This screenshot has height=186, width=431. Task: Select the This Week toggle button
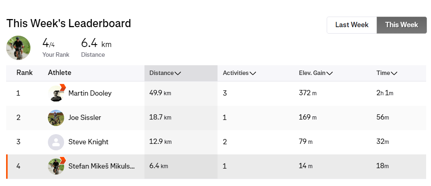pos(401,25)
